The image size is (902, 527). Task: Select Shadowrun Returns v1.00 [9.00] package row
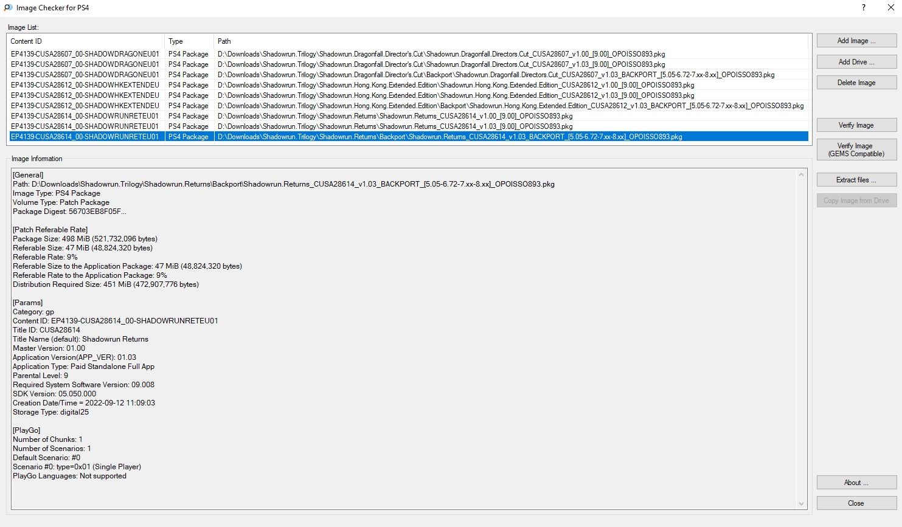[x=408, y=116]
